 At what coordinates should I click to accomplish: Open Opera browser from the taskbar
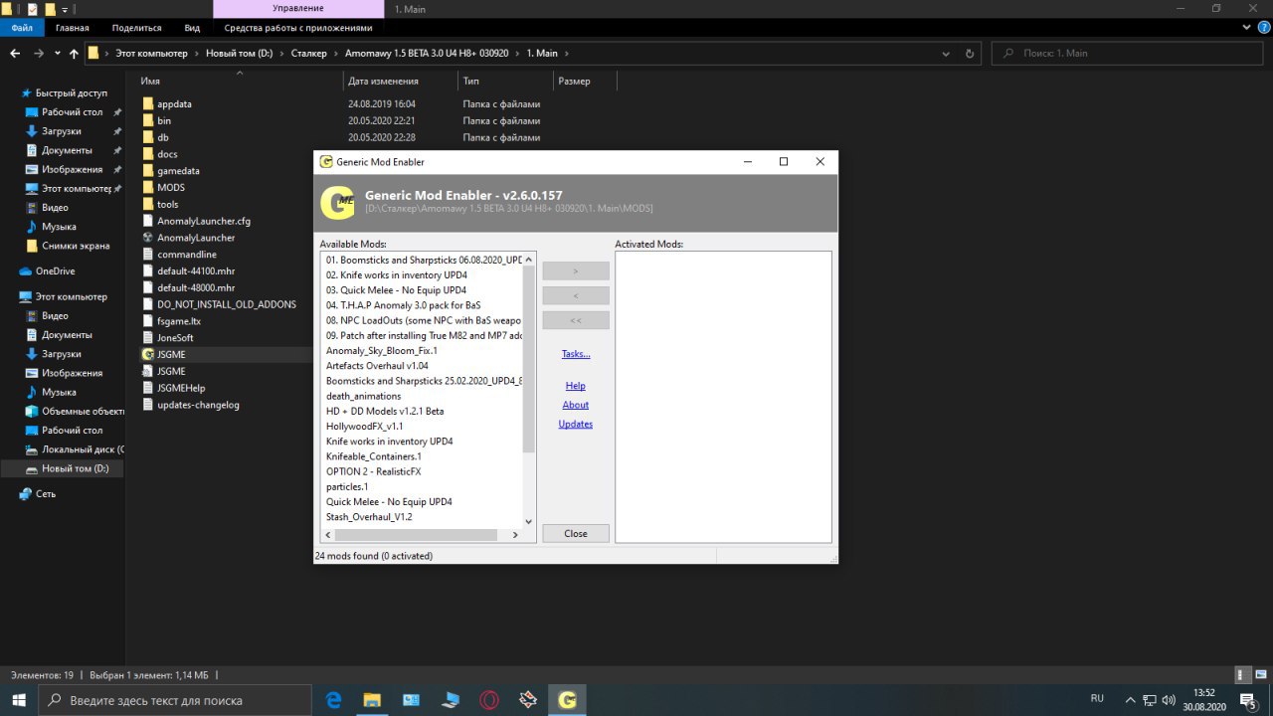[489, 700]
